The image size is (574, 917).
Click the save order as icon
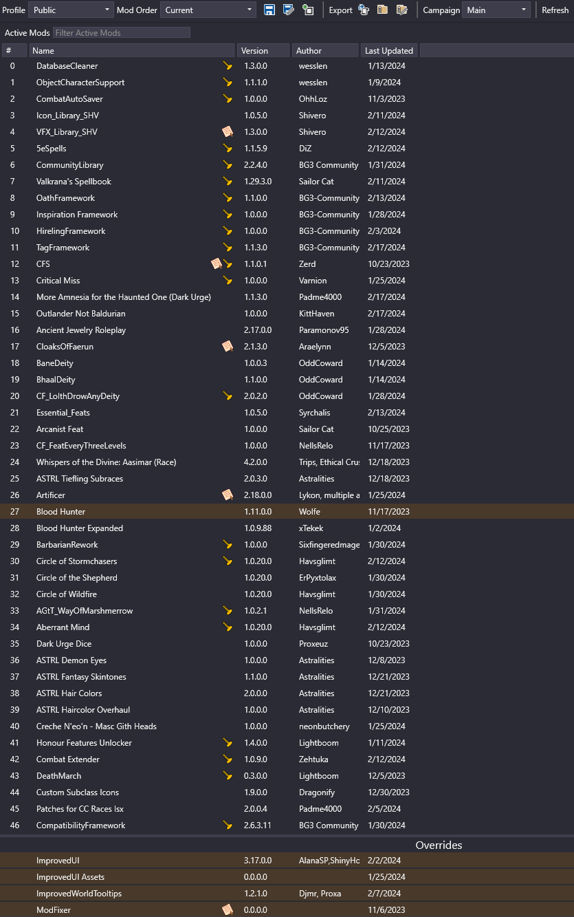(x=289, y=10)
